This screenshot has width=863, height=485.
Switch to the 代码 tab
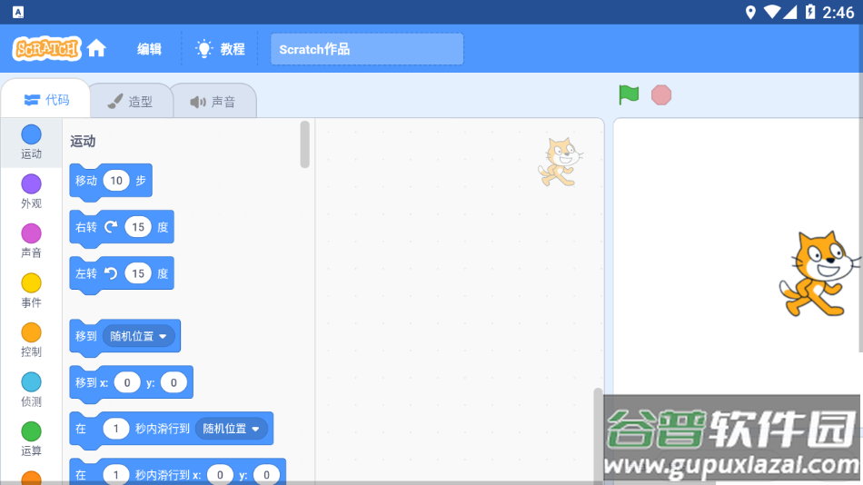coord(46,100)
